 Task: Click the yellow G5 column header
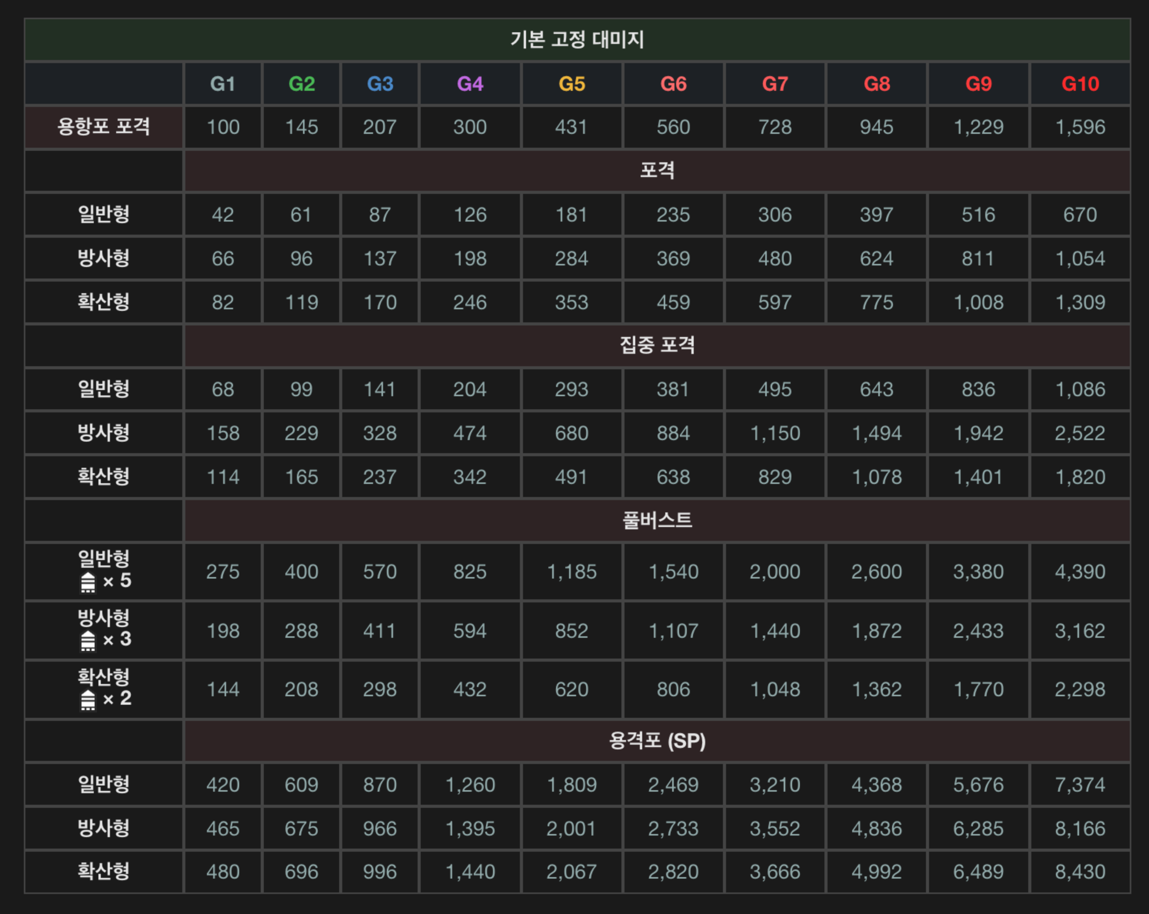pyautogui.click(x=572, y=84)
